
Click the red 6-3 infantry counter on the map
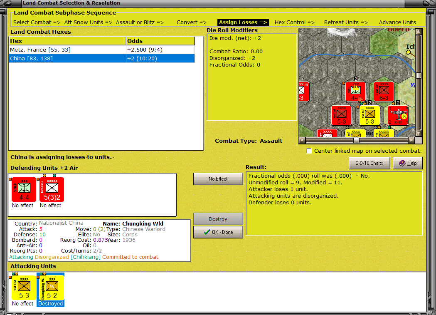(384, 92)
